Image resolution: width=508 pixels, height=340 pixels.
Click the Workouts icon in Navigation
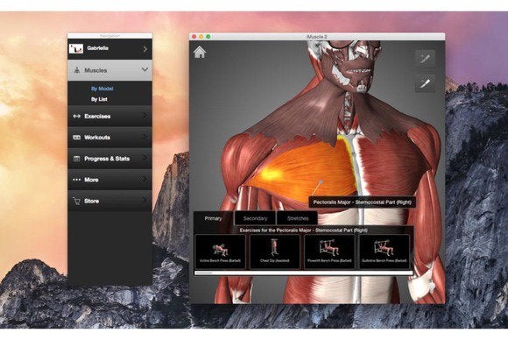click(x=77, y=138)
